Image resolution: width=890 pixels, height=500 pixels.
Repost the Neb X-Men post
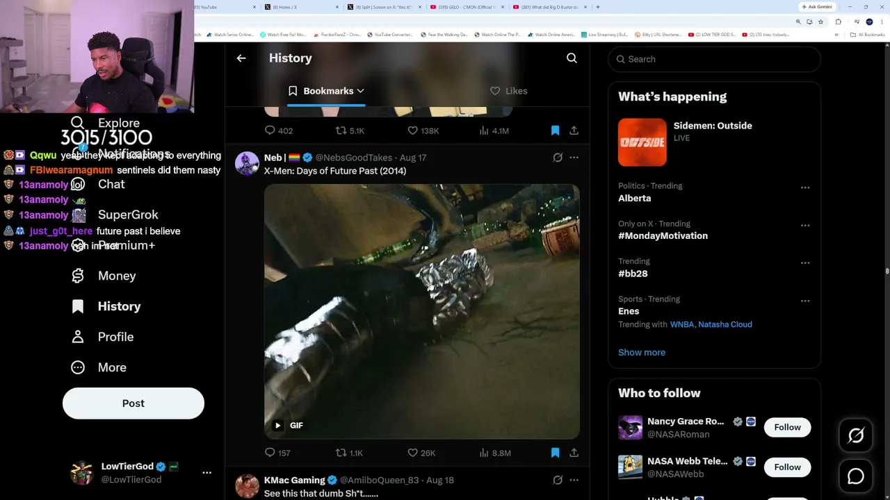coord(341,453)
